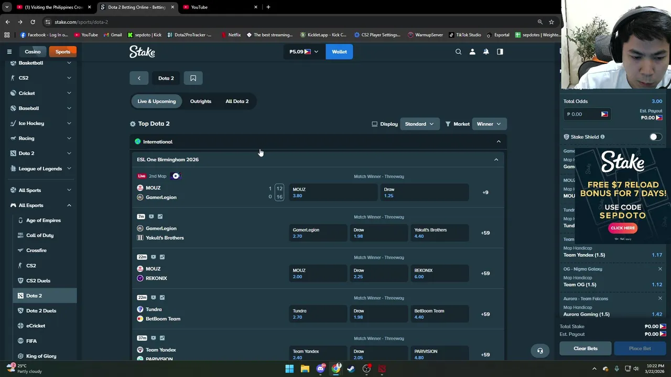Click the Stake Shield info icon
This screenshot has height=377, width=671.
(602, 137)
